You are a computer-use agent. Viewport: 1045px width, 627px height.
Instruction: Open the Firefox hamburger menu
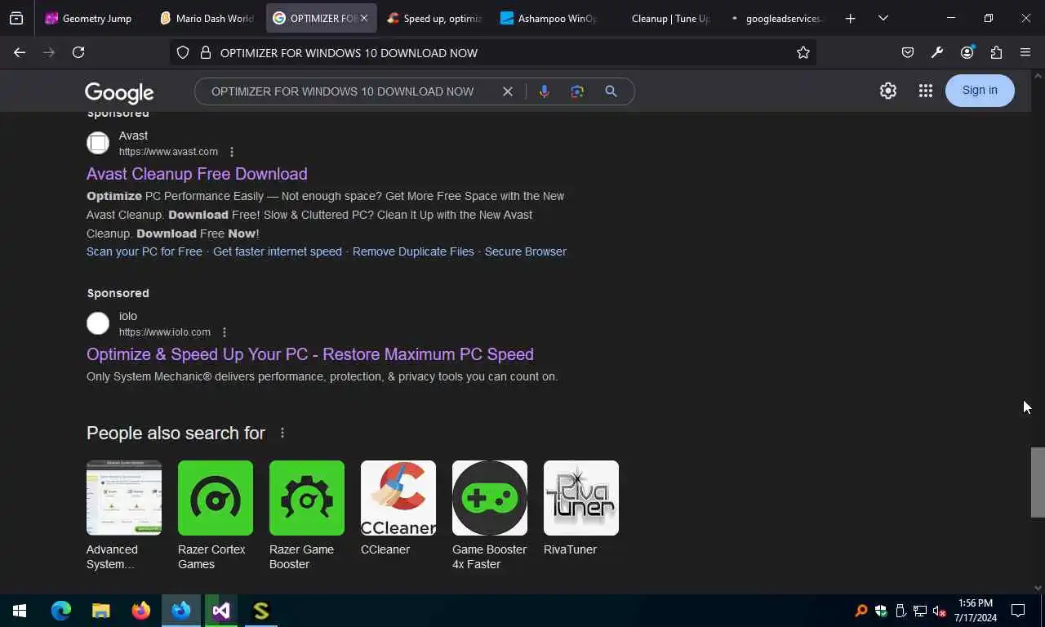tap(1025, 52)
